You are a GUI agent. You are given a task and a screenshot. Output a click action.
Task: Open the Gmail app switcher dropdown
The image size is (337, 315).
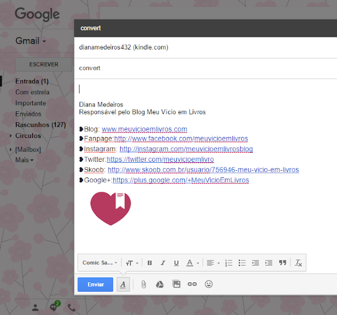coord(31,41)
